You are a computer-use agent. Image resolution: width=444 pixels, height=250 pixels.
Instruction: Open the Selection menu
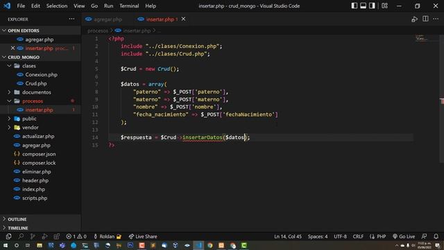(57, 6)
